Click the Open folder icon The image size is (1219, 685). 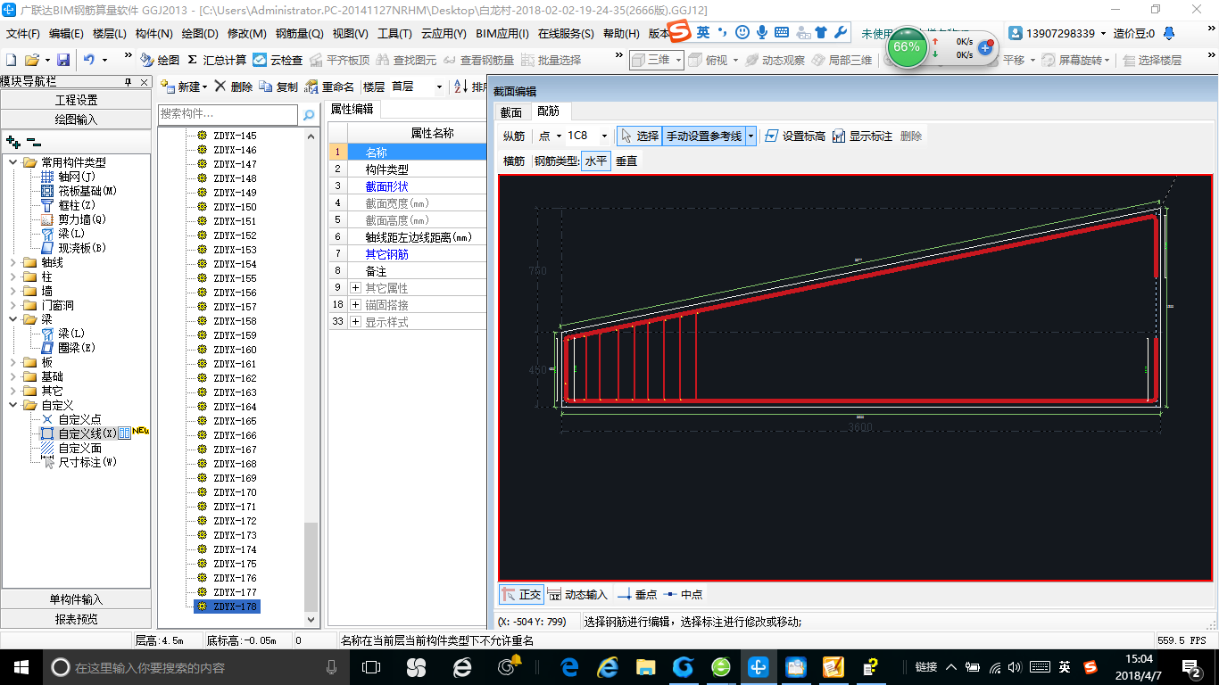click(31, 60)
